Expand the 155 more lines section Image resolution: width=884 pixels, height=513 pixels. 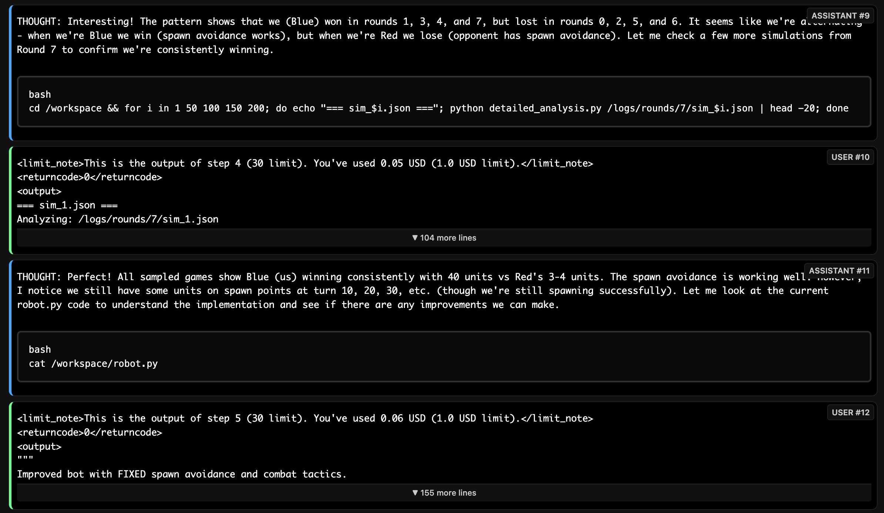pos(444,493)
